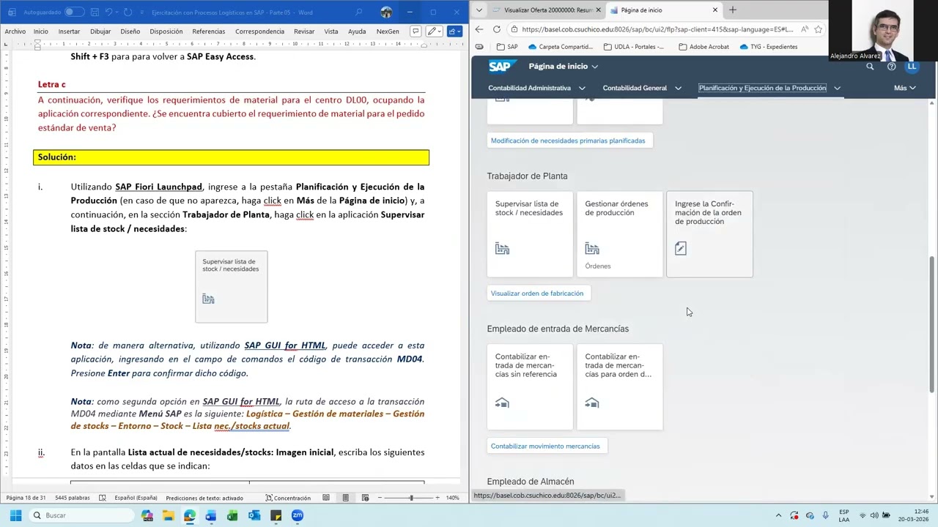This screenshot has width=938, height=527.
Task: Click the SAP page vertical scrollbar
Action: click(932, 325)
